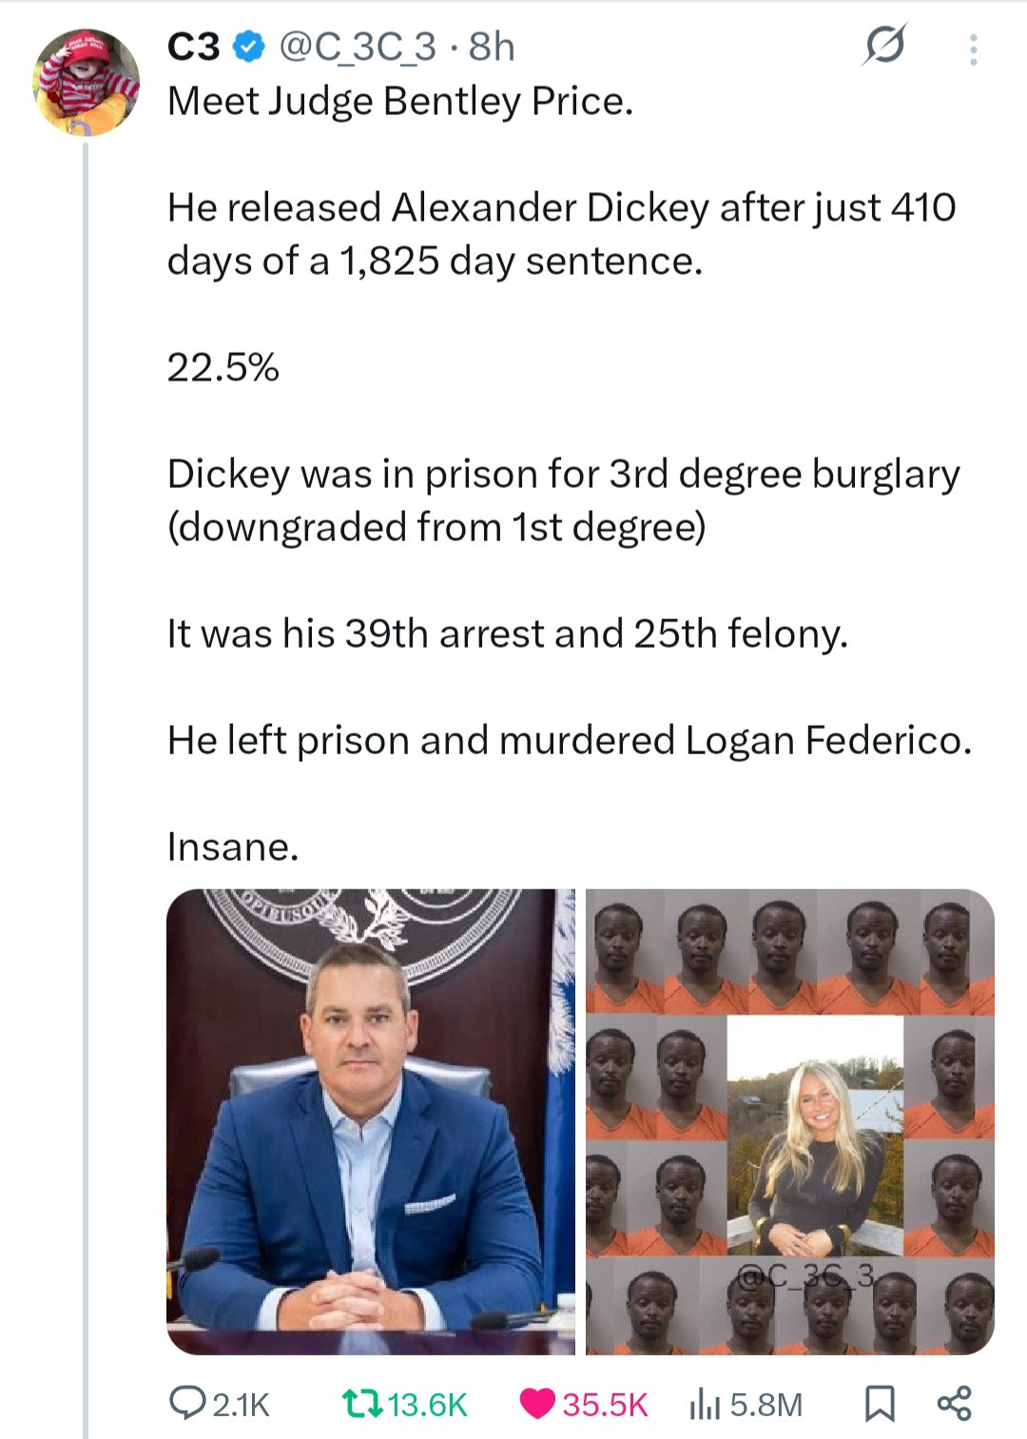Viewport: 1027px width, 1439px height.
Task: Open the right mugshot collage image
Action: [x=789, y=1120]
